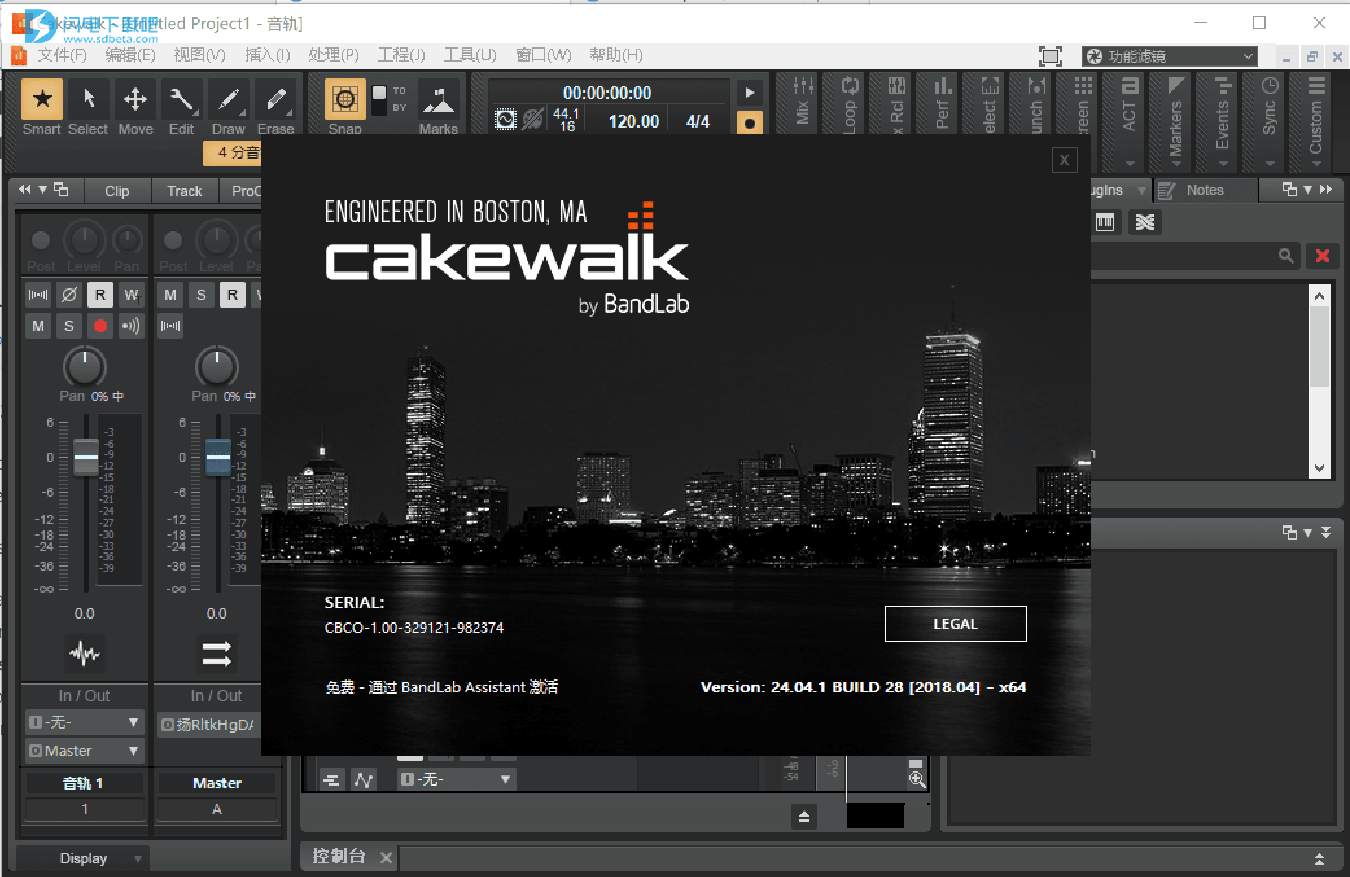The image size is (1350, 877).
Task: Click the audio engine waveform icon
Action: click(506, 119)
